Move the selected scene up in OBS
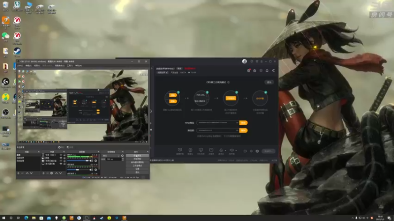 27,173
